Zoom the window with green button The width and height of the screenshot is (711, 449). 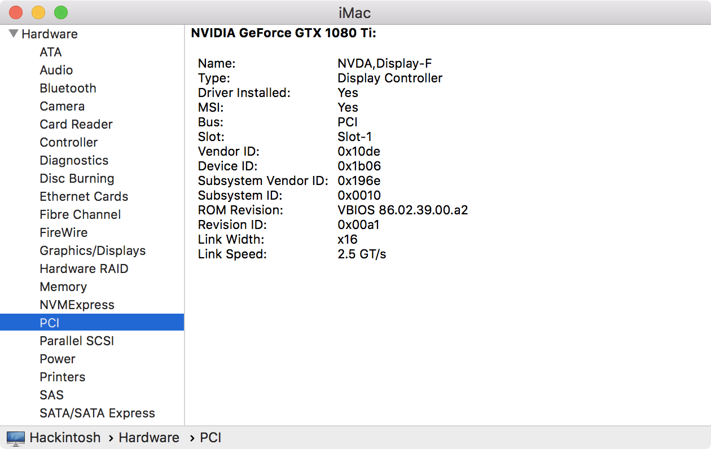[60, 12]
